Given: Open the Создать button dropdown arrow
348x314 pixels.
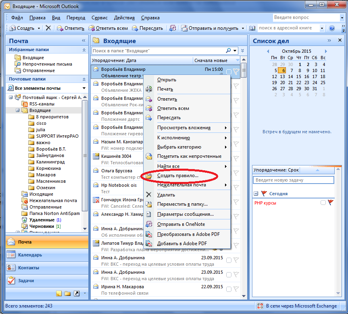Looking at the screenshot, I should (x=39, y=28).
